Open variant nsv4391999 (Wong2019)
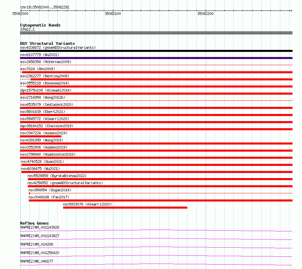This screenshot has height=269, width=302. tap(42, 140)
